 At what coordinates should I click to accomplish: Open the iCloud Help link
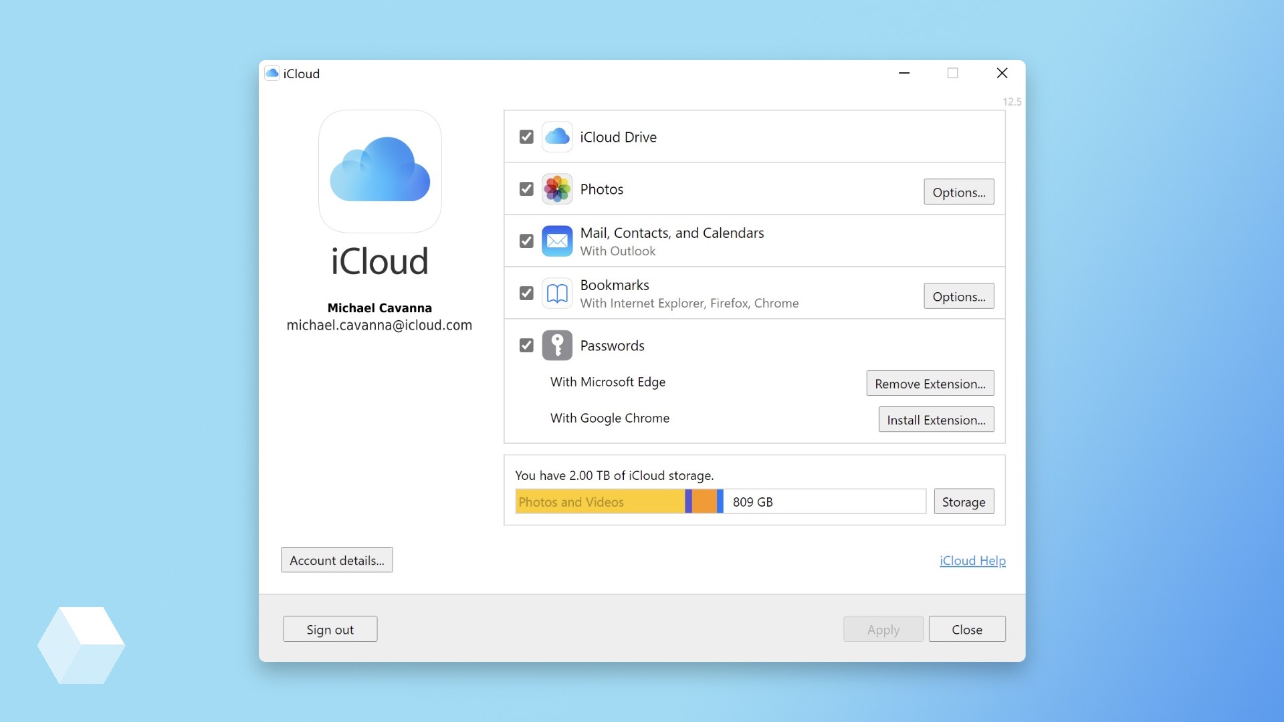972,561
